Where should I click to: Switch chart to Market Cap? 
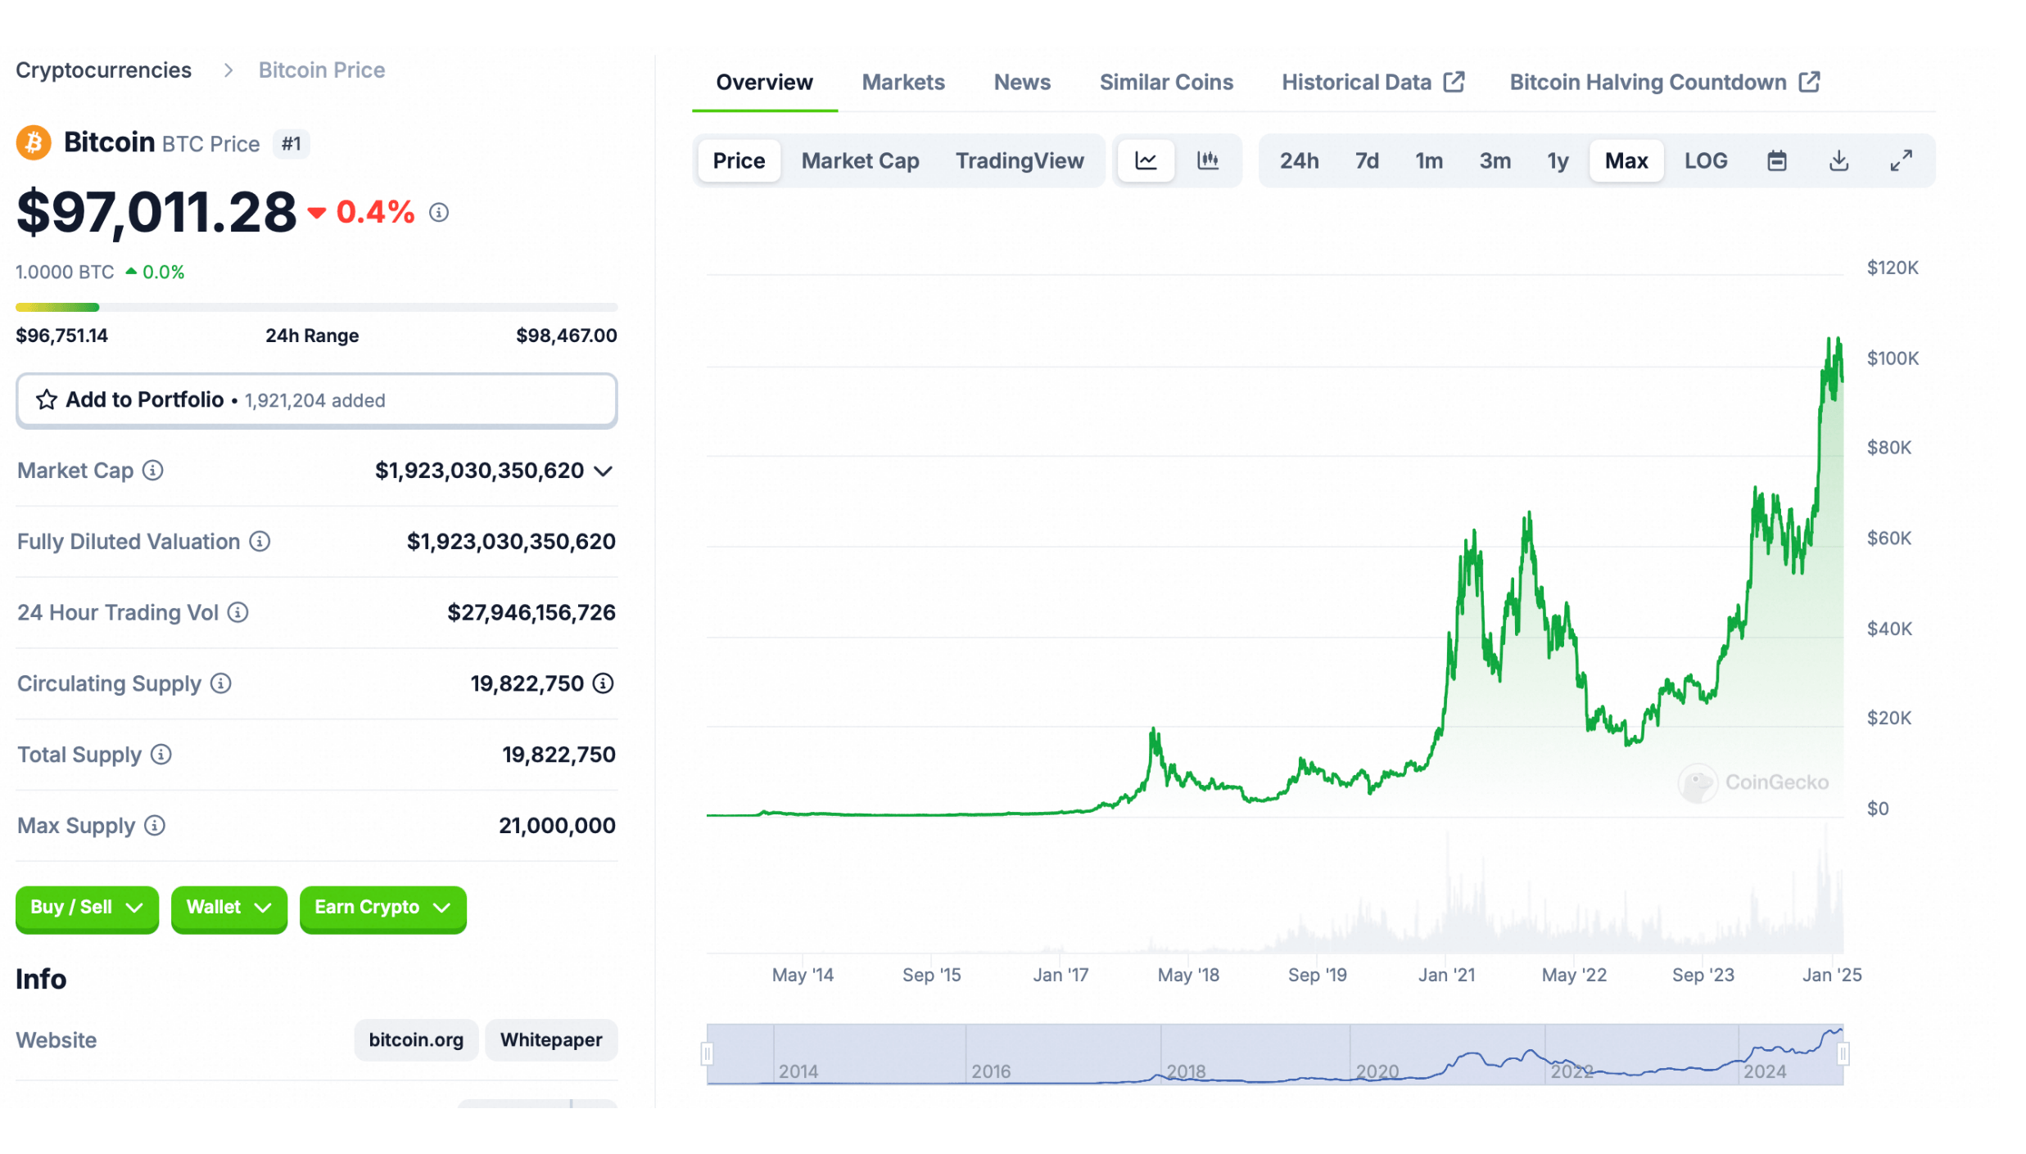click(860, 160)
